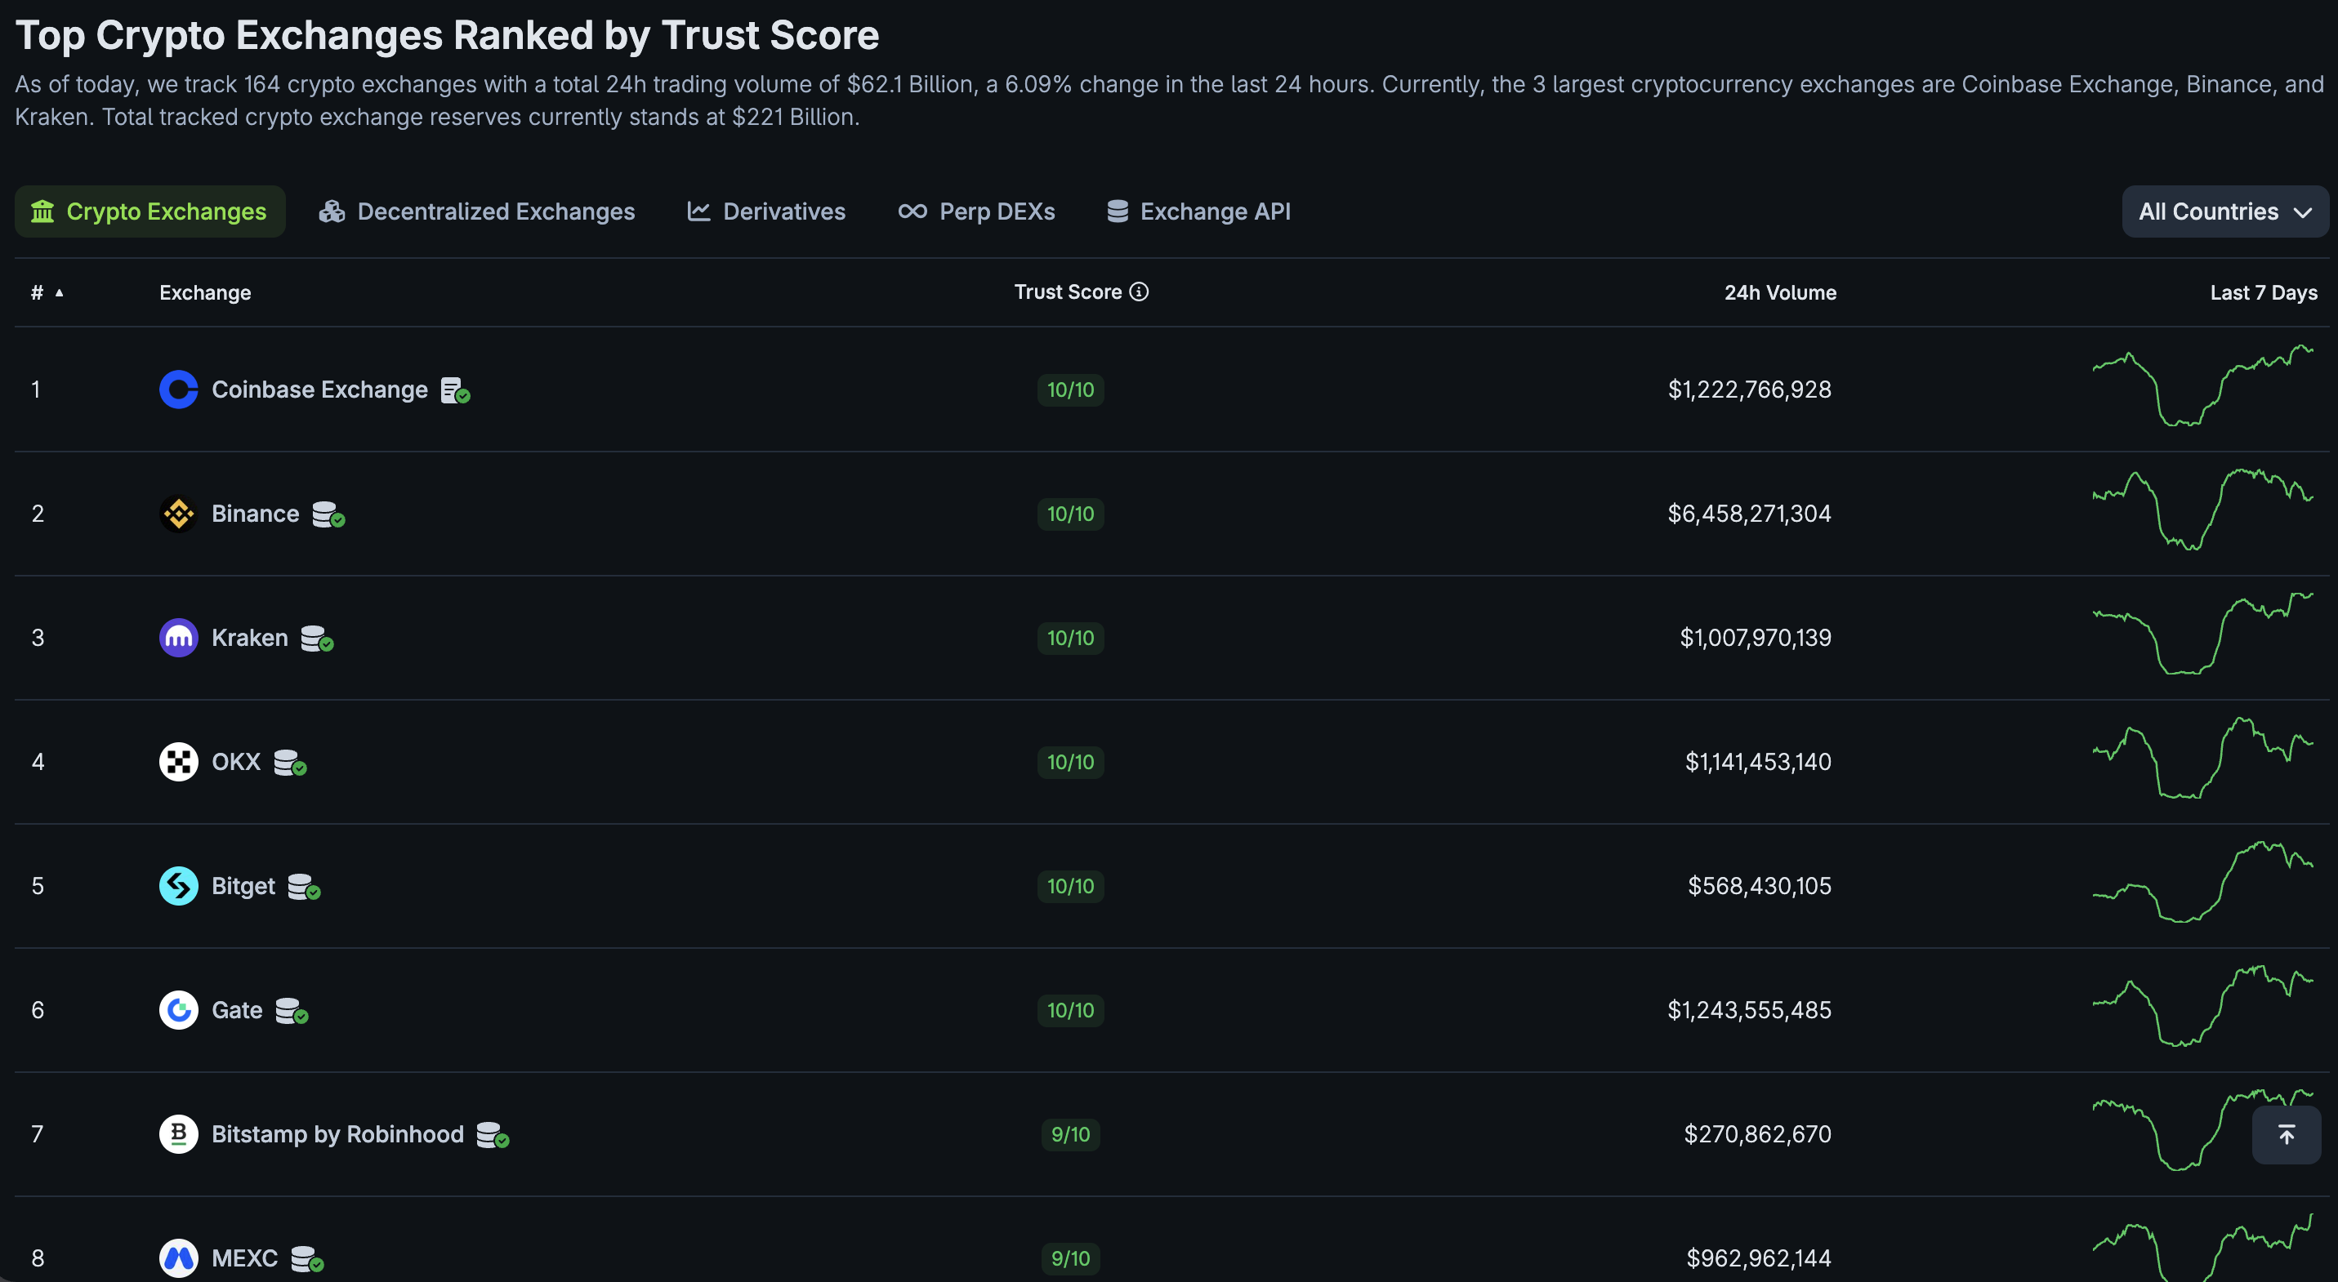Click MEXC's 9/10 trust score badge
The height and width of the screenshot is (1282, 2338).
pos(1071,1258)
